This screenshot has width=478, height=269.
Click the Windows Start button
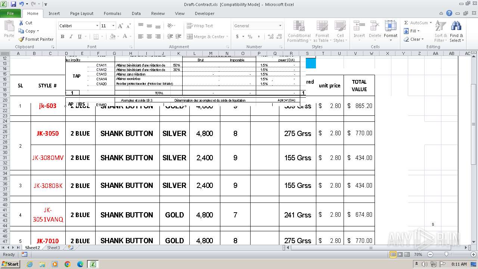[10, 264]
